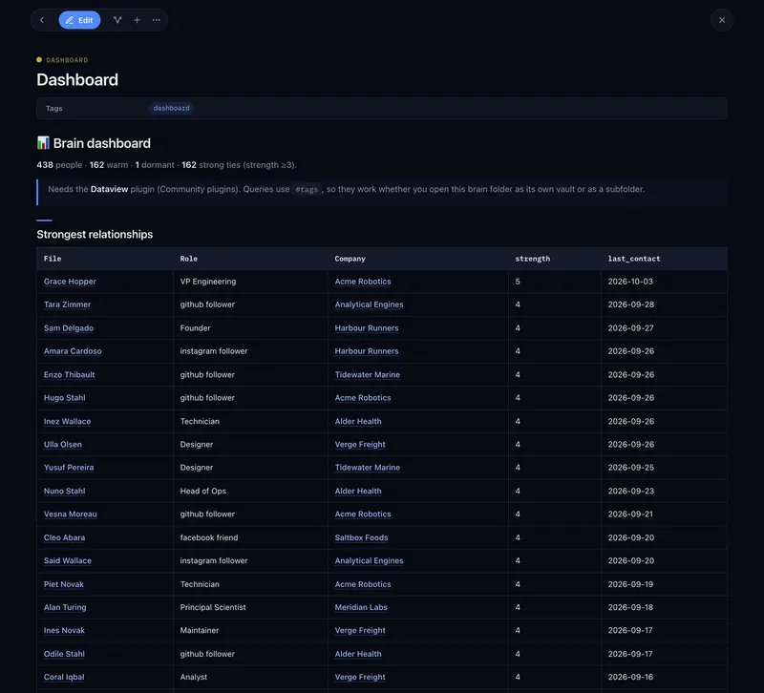764x693 pixels.
Task: Select the dashboard tag chip
Action: pyautogui.click(x=172, y=108)
